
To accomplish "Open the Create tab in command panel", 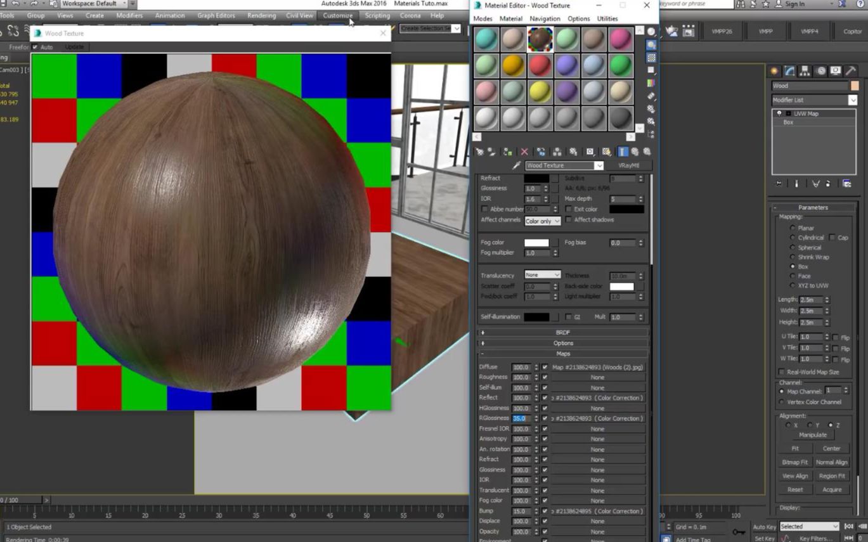I will click(774, 71).
